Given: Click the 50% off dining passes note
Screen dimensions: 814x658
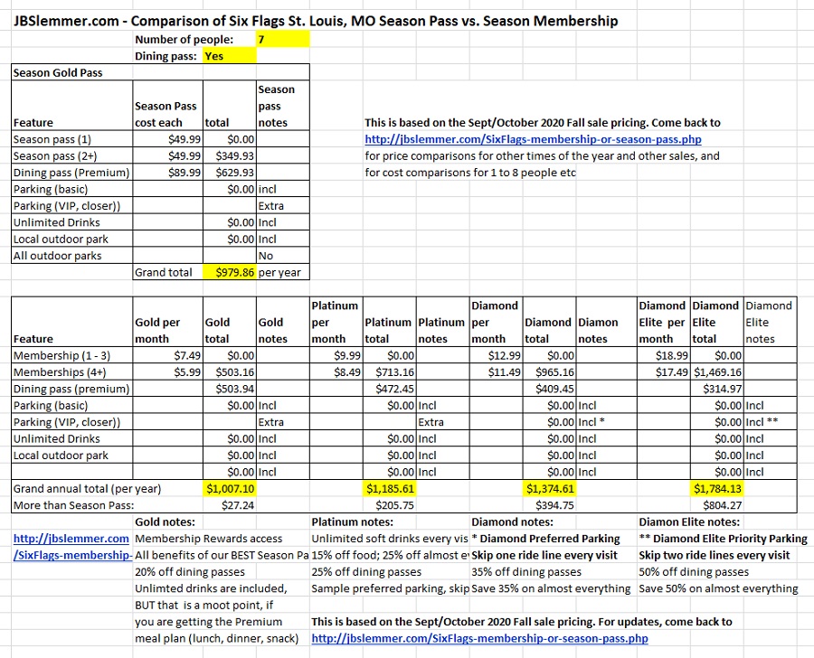Looking at the screenshot, I should pos(694,572).
